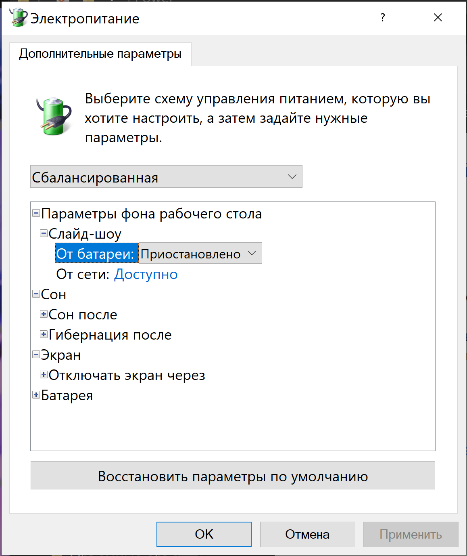Close the Электропитание dialog
Viewport: 467px width, 556px height.
click(x=438, y=17)
